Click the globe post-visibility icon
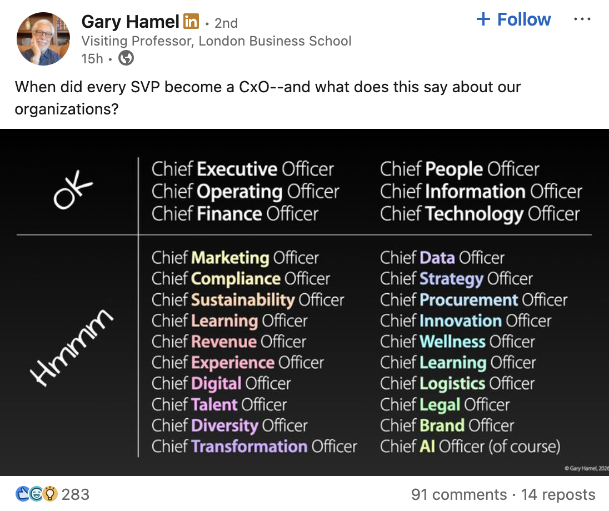The width and height of the screenshot is (609, 511). (127, 57)
